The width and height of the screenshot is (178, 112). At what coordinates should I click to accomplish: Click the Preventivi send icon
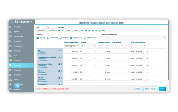[10, 41]
